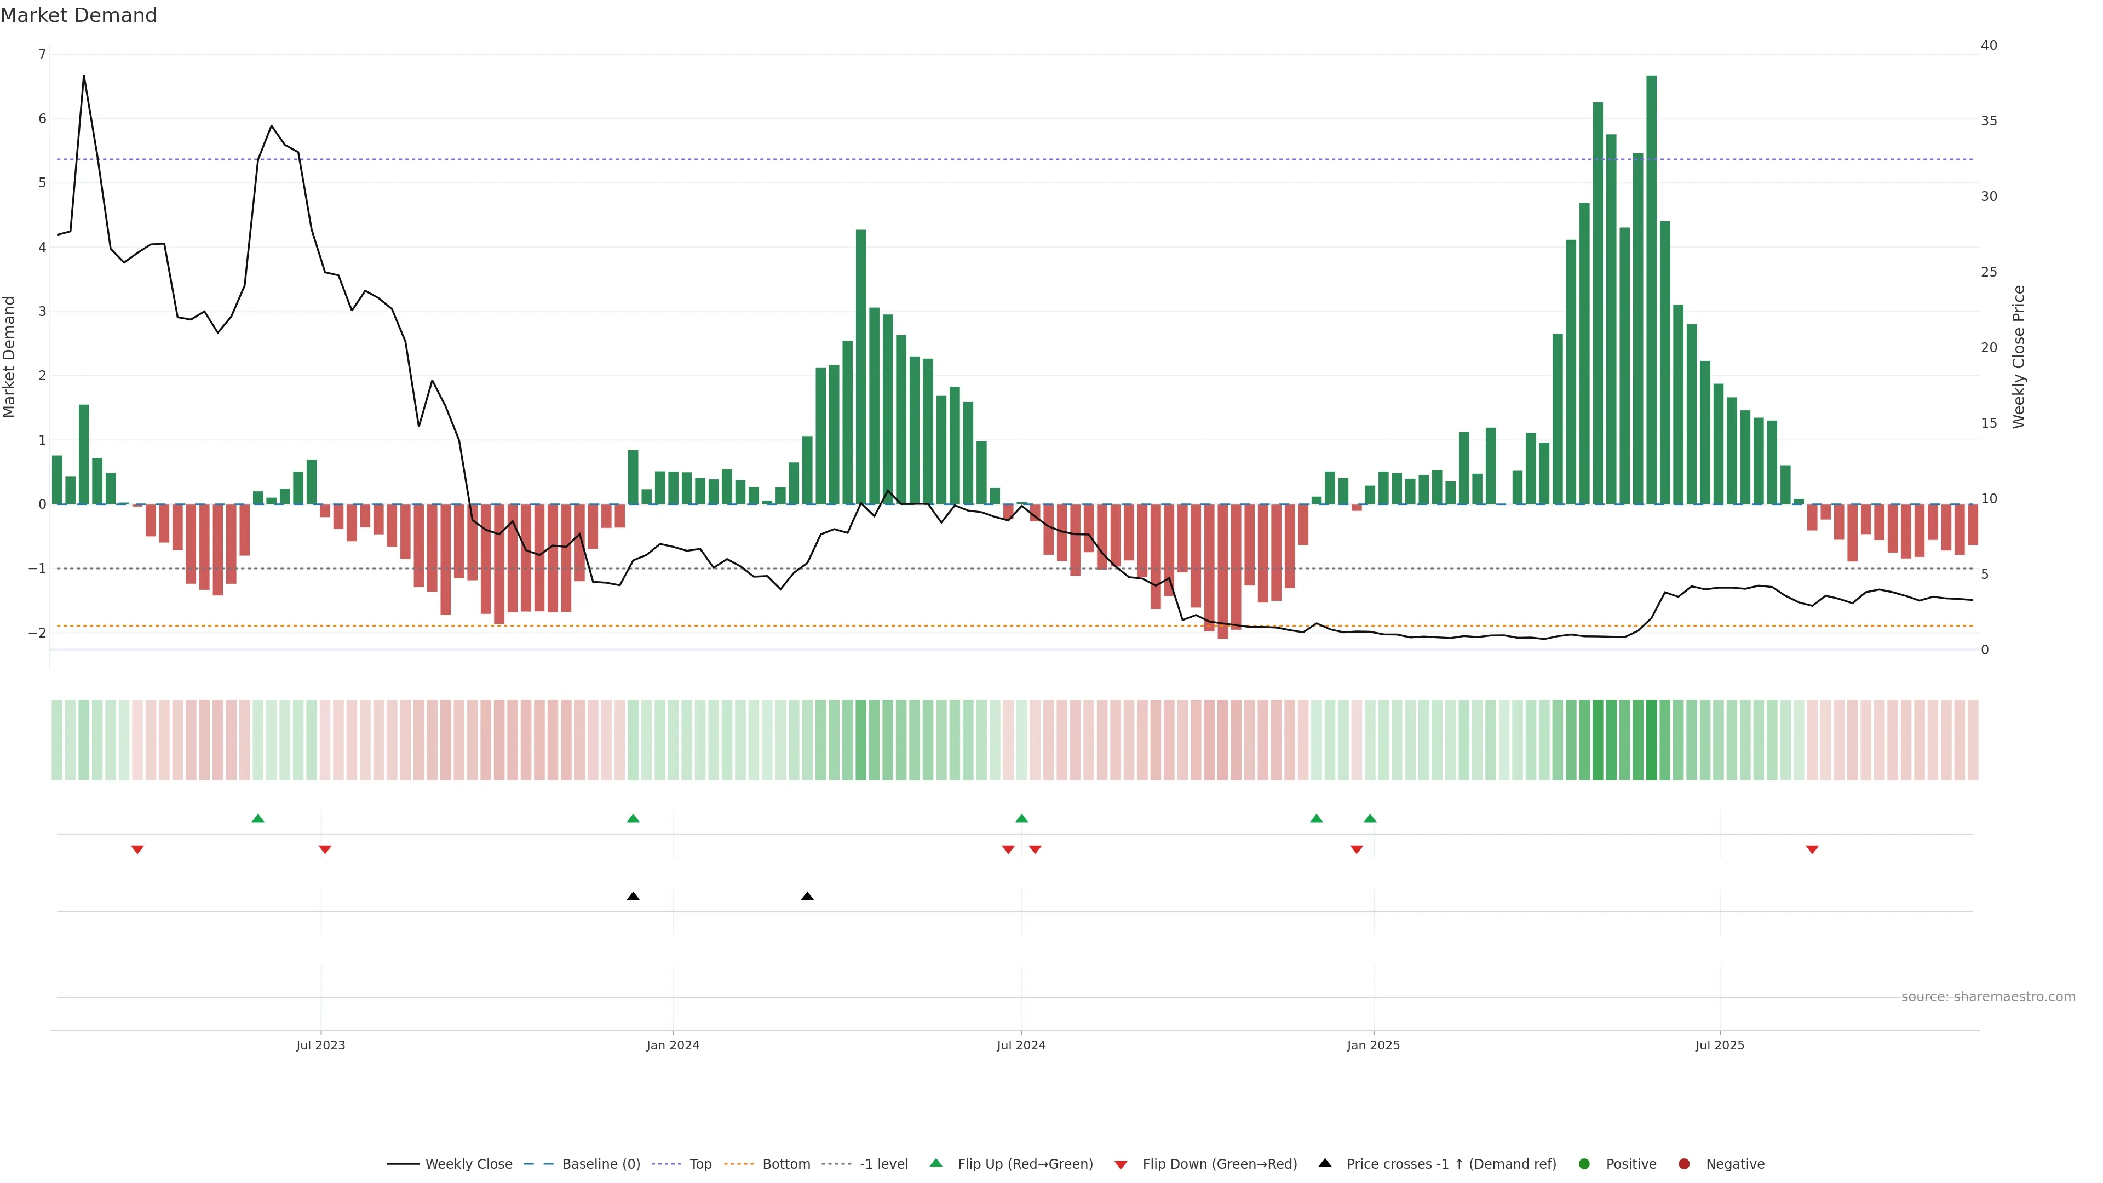Viewport: 2103px width, 1183px height.
Task: Click black Price crosses -1 triangle legend icon
Action: pyautogui.click(x=1325, y=1163)
